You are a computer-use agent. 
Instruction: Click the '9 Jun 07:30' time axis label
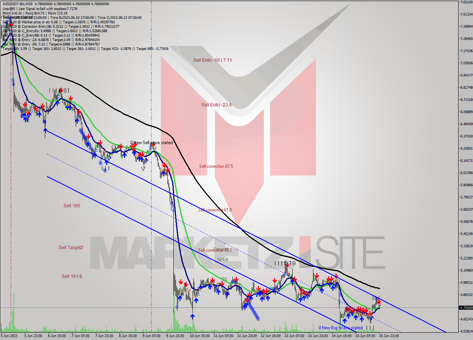(151, 336)
